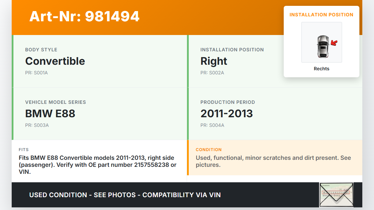This screenshot has width=374, height=210.
Task: Click the orange CONDITION label
Action: 209,150
